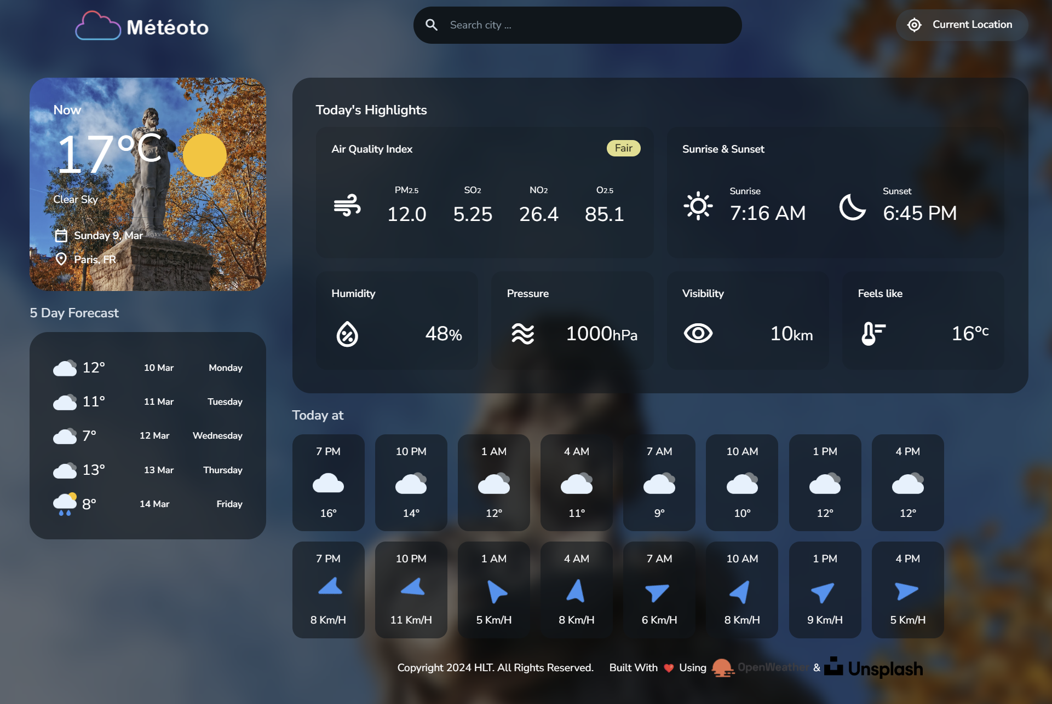Click the Friday rain cloud icon

pyautogui.click(x=65, y=504)
